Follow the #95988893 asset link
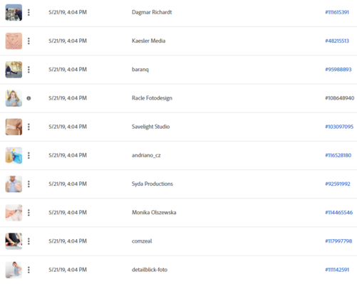 click(x=338, y=70)
